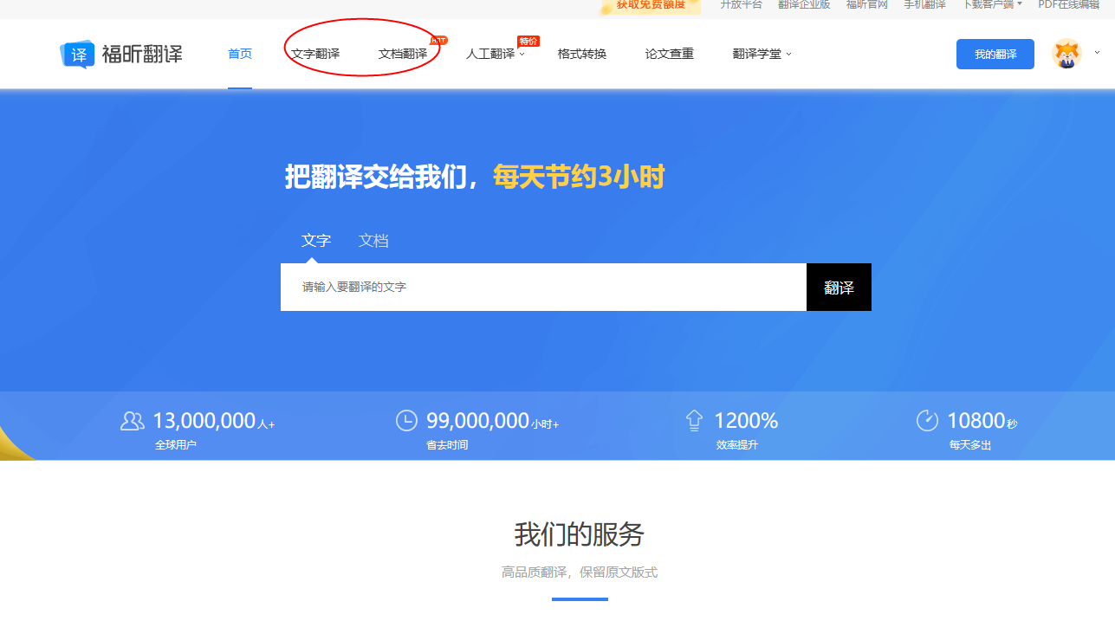Click the 10800 秒 figure

pyautogui.click(x=982, y=421)
